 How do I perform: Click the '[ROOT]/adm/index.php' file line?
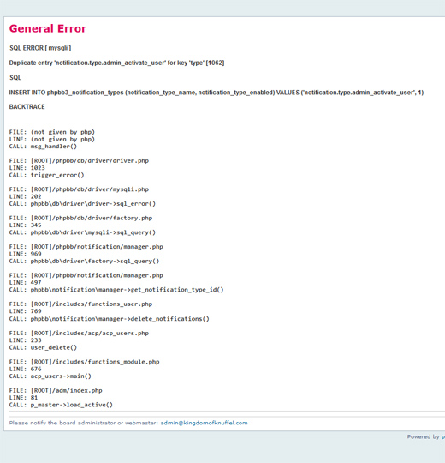pyautogui.click(x=56, y=391)
